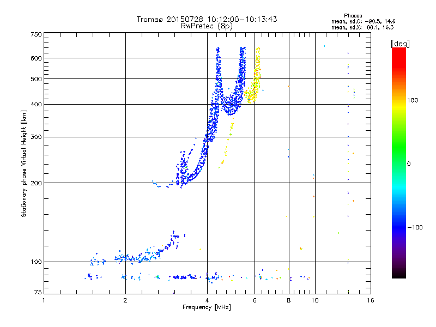Click the x-axis frequency label '10'
The image size is (436, 327).
[x=315, y=300]
